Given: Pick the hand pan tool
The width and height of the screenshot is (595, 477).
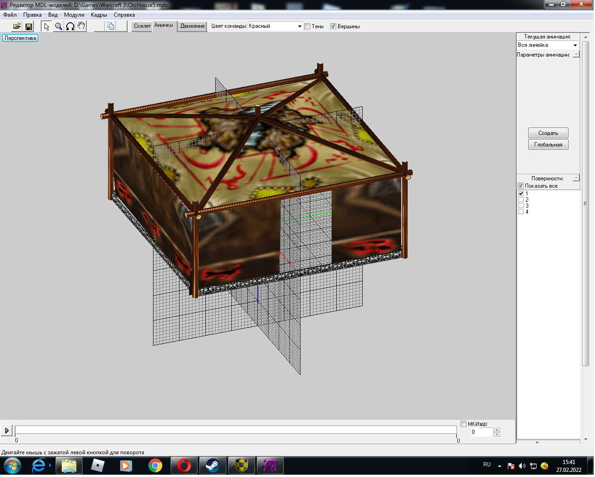Looking at the screenshot, I should tap(82, 26).
